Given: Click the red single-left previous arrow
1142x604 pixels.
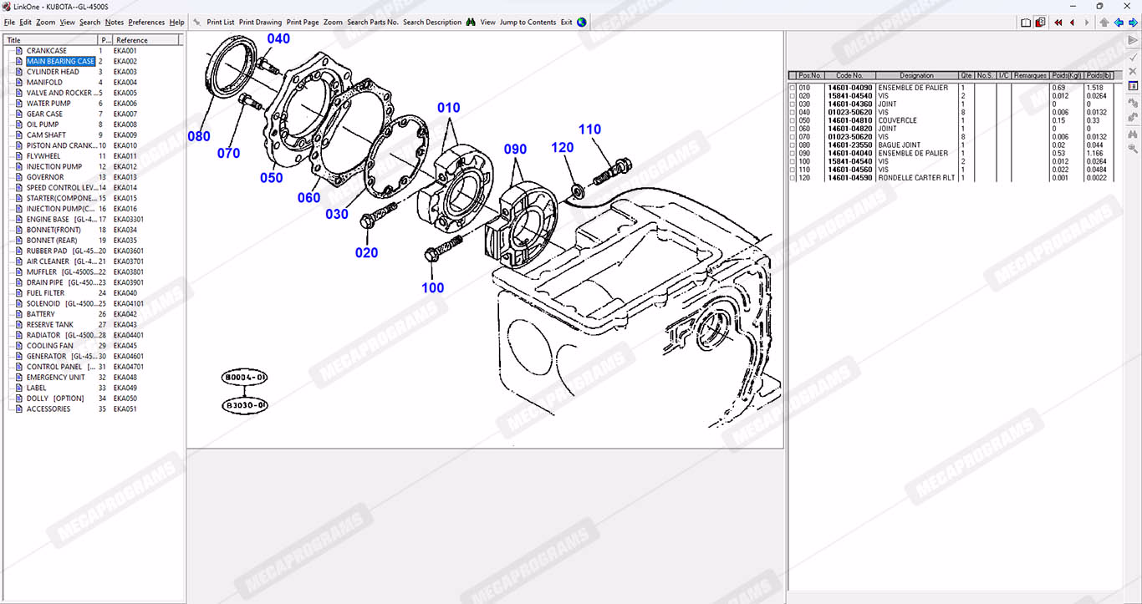Looking at the screenshot, I should 1073,23.
